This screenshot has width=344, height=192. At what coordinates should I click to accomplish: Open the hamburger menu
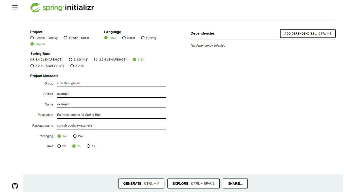click(x=15, y=7)
